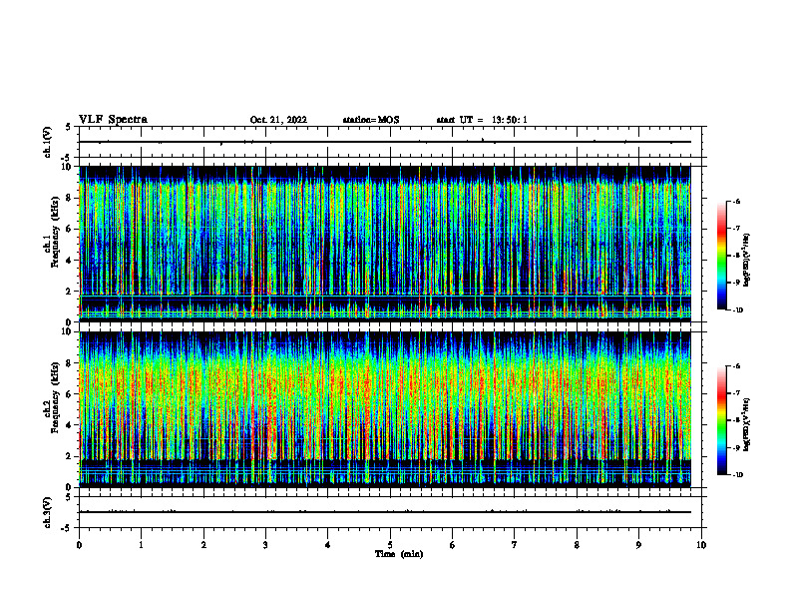
Task: Click the 'Time (min)' axis label
Action: (399, 554)
